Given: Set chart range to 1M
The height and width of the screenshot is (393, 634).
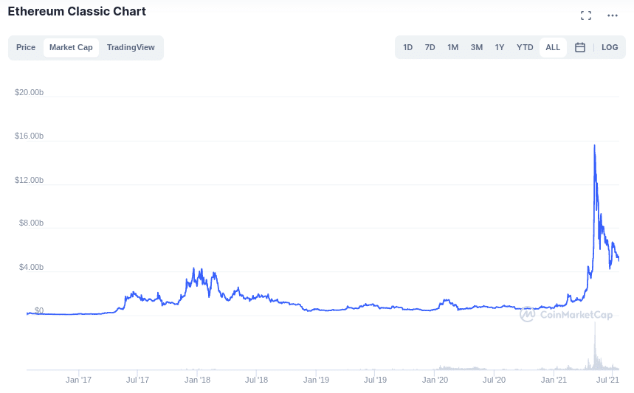Looking at the screenshot, I should [453, 47].
